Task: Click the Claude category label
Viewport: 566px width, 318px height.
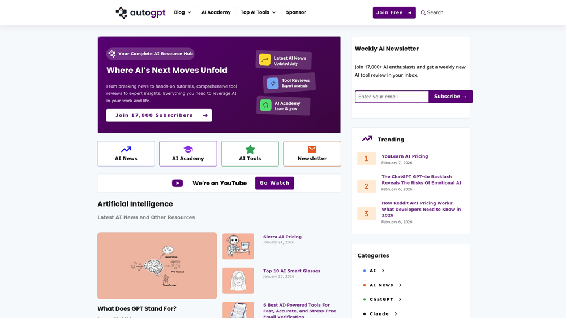Action: pos(379,313)
